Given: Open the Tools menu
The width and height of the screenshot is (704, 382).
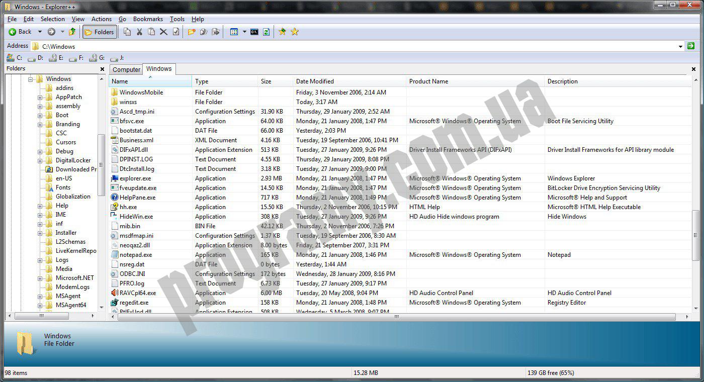Looking at the screenshot, I should [x=177, y=19].
